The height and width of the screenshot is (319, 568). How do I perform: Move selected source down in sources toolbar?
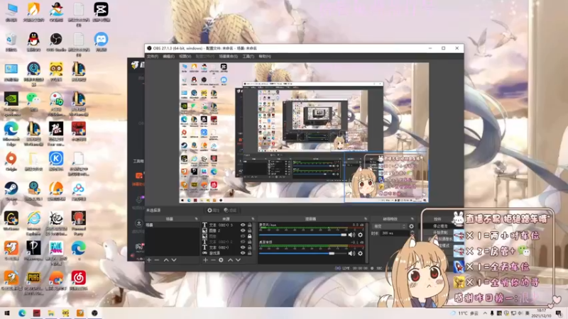tap(238, 260)
